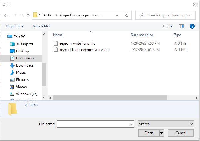Sort files by Date modified column
This screenshot has height=141, width=200.
(x=142, y=35)
